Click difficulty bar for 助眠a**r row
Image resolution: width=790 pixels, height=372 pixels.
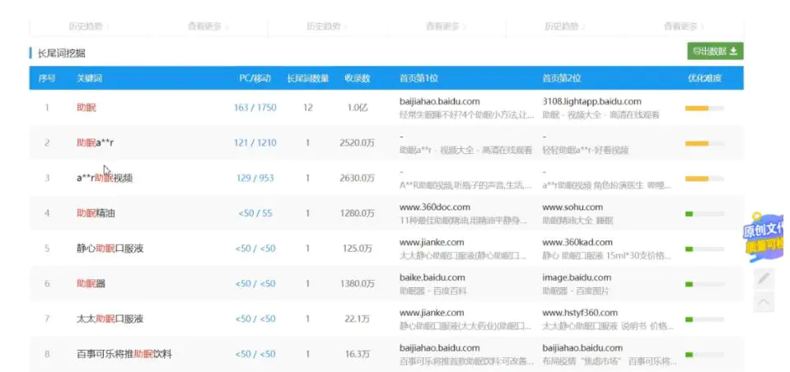704,143
